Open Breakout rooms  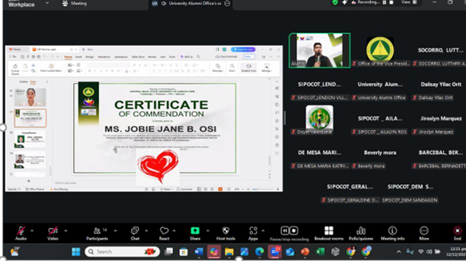(x=329, y=231)
